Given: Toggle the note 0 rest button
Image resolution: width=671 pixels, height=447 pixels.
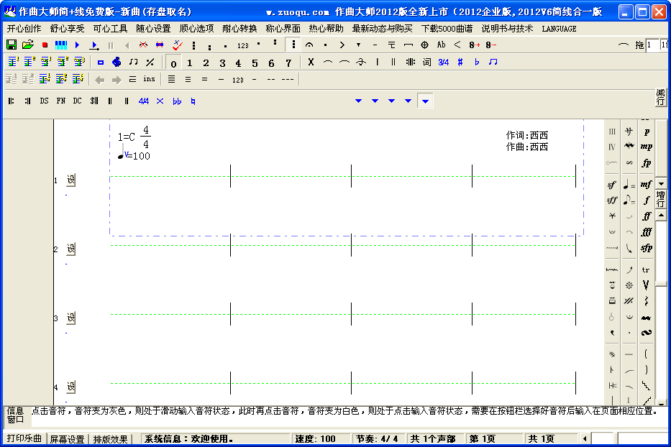Looking at the screenshot, I should pos(173,63).
